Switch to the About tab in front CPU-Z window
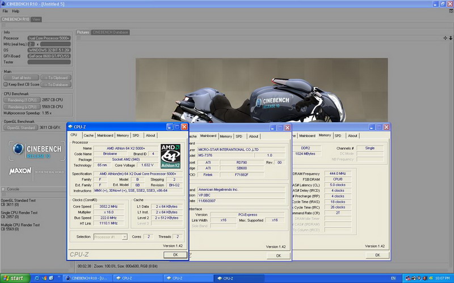Viewport: 454px width, 283px height. click(x=150, y=135)
